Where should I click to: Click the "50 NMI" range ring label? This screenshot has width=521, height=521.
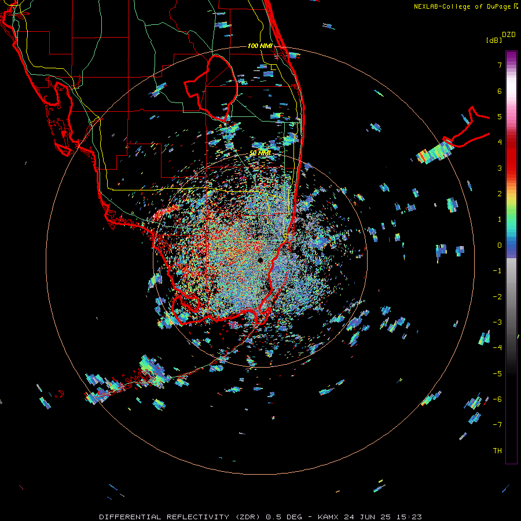(x=260, y=153)
